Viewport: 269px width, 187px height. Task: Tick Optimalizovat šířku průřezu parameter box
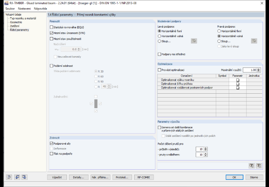237,84
